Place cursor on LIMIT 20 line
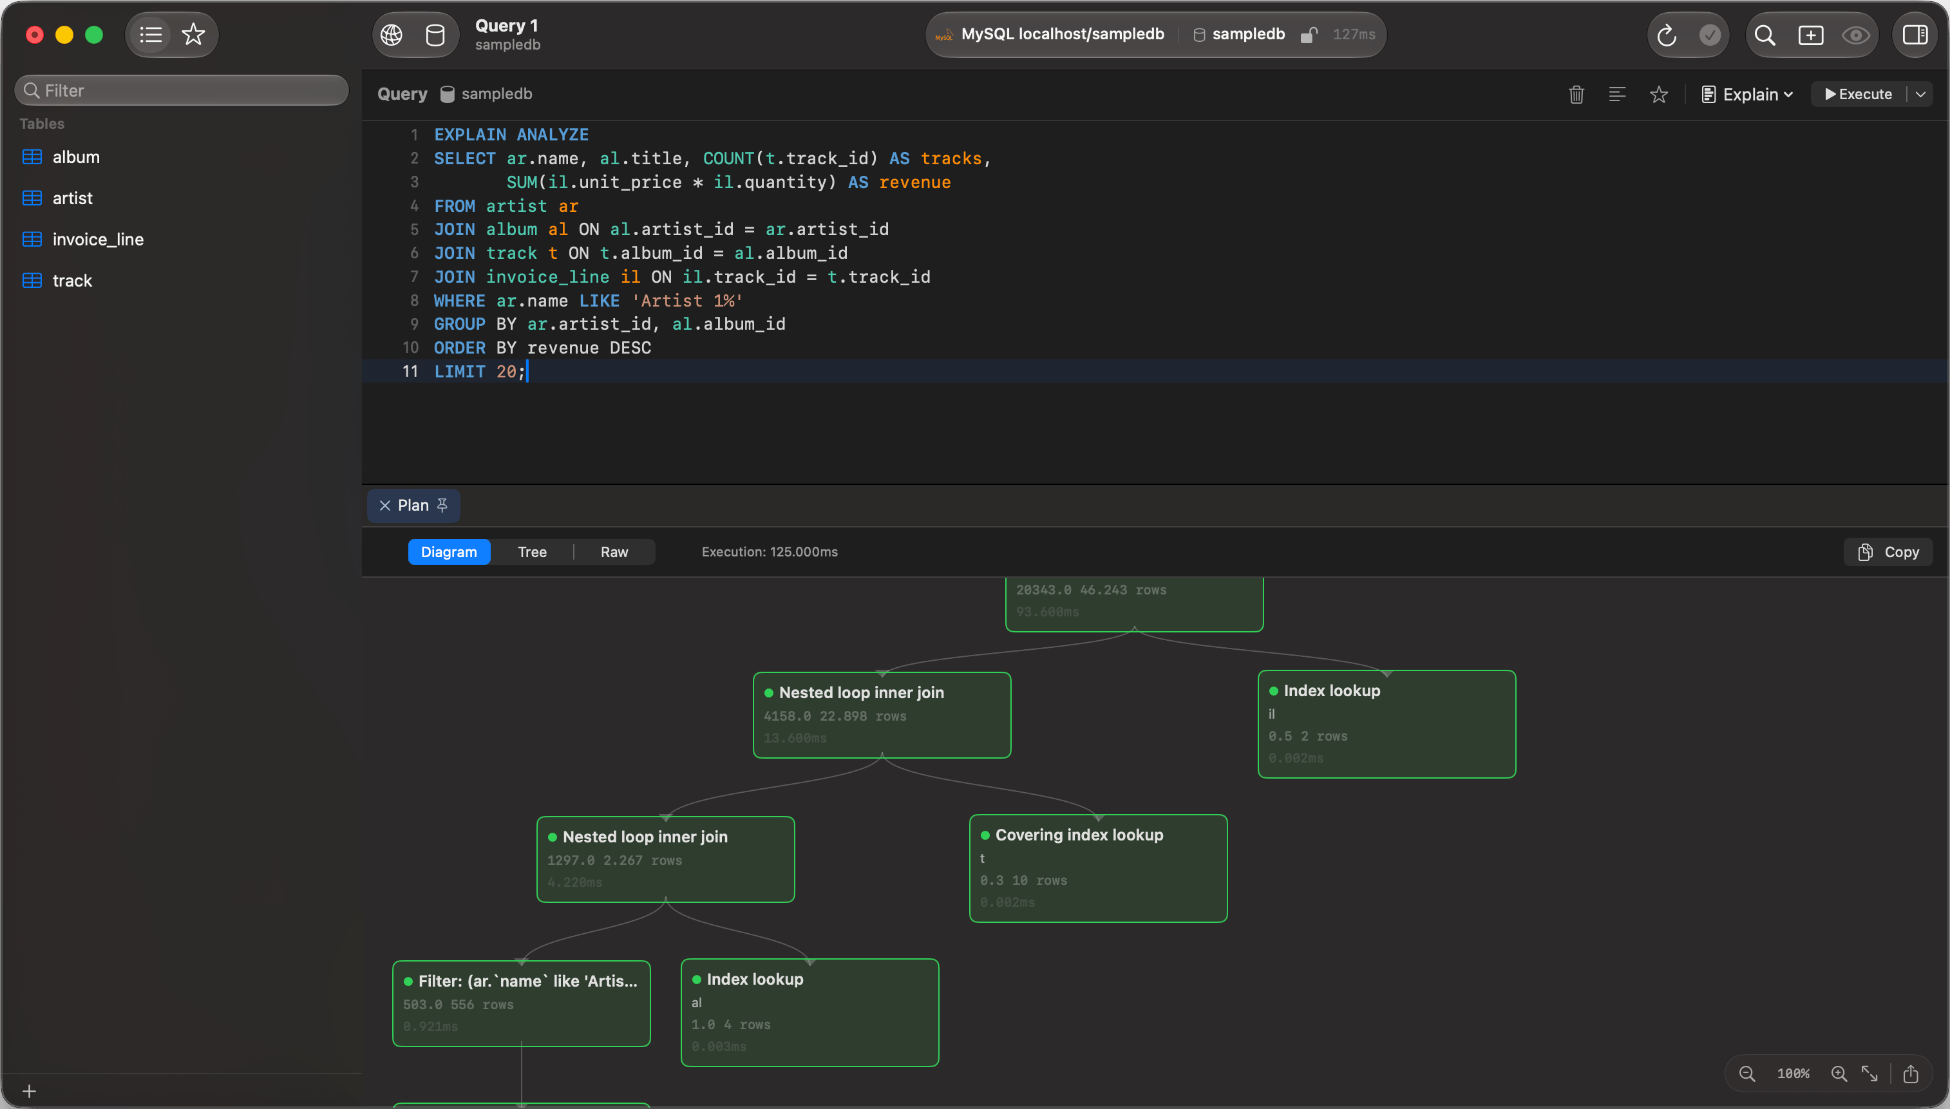Screen dimensions: 1950x1109 (1154, 371)
